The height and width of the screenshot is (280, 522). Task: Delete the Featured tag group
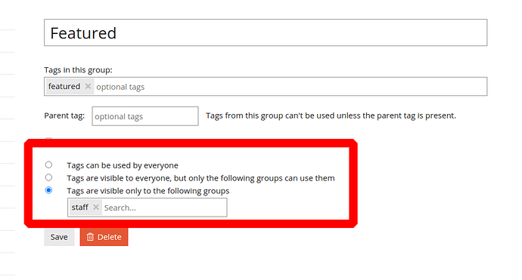(x=104, y=237)
